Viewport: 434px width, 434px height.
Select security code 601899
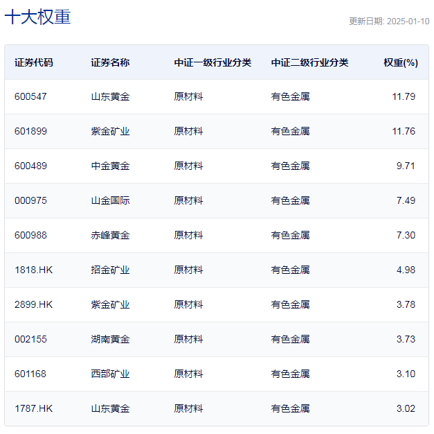coord(30,131)
